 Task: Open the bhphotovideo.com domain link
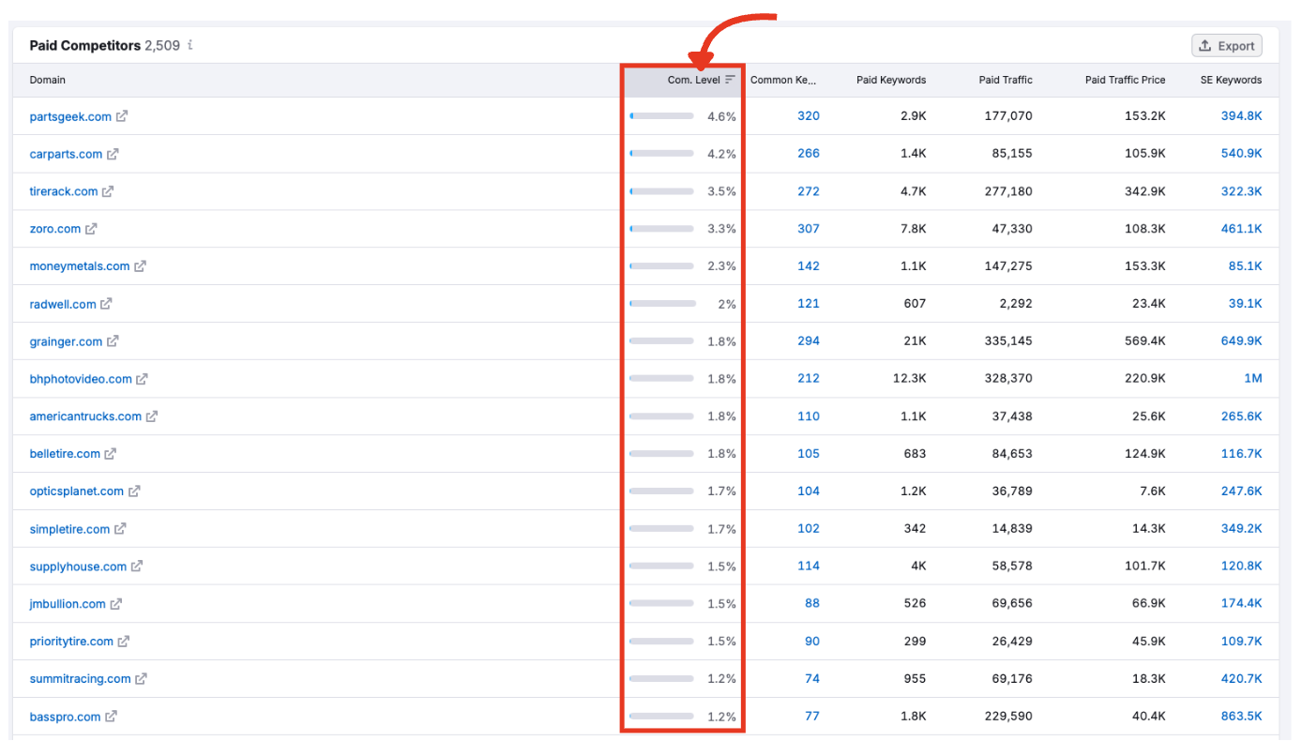click(81, 379)
